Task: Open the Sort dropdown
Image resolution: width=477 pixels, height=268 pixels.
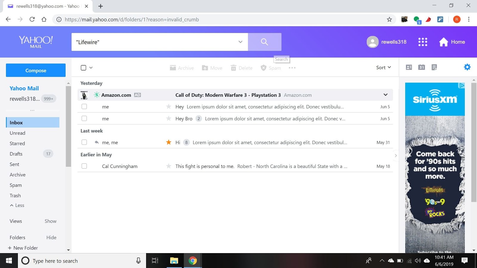Action: [x=383, y=68]
